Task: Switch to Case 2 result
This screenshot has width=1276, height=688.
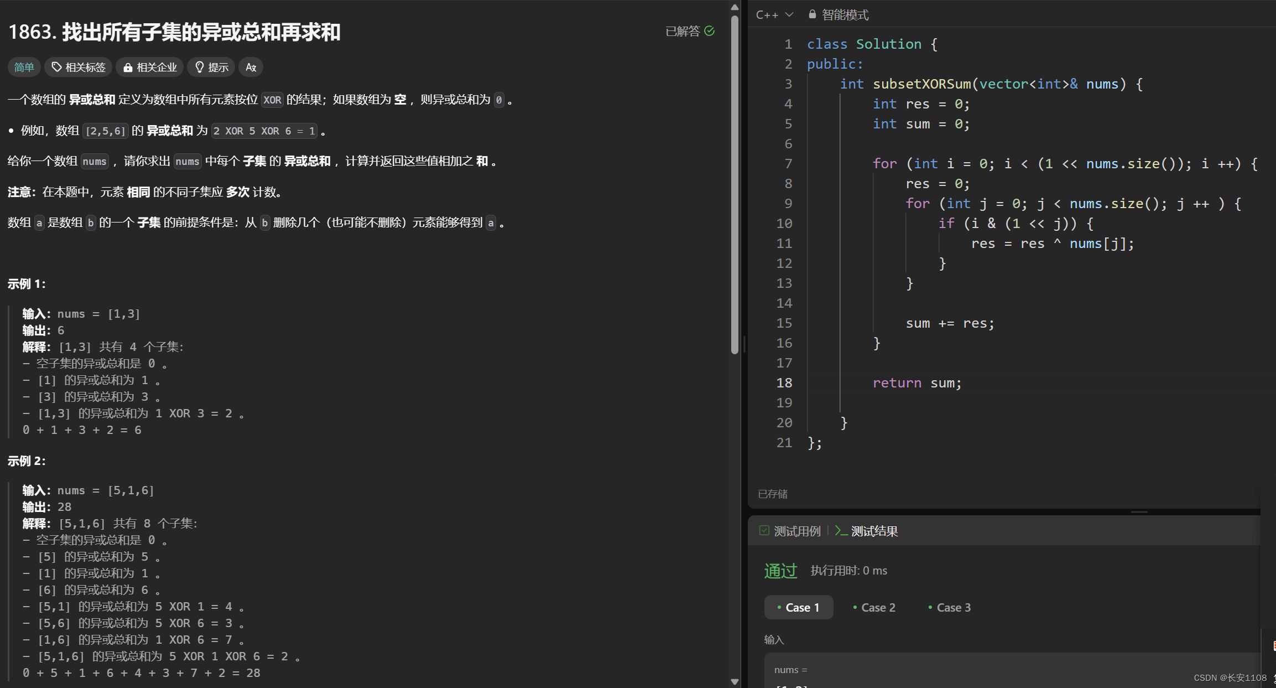Action: tap(874, 607)
